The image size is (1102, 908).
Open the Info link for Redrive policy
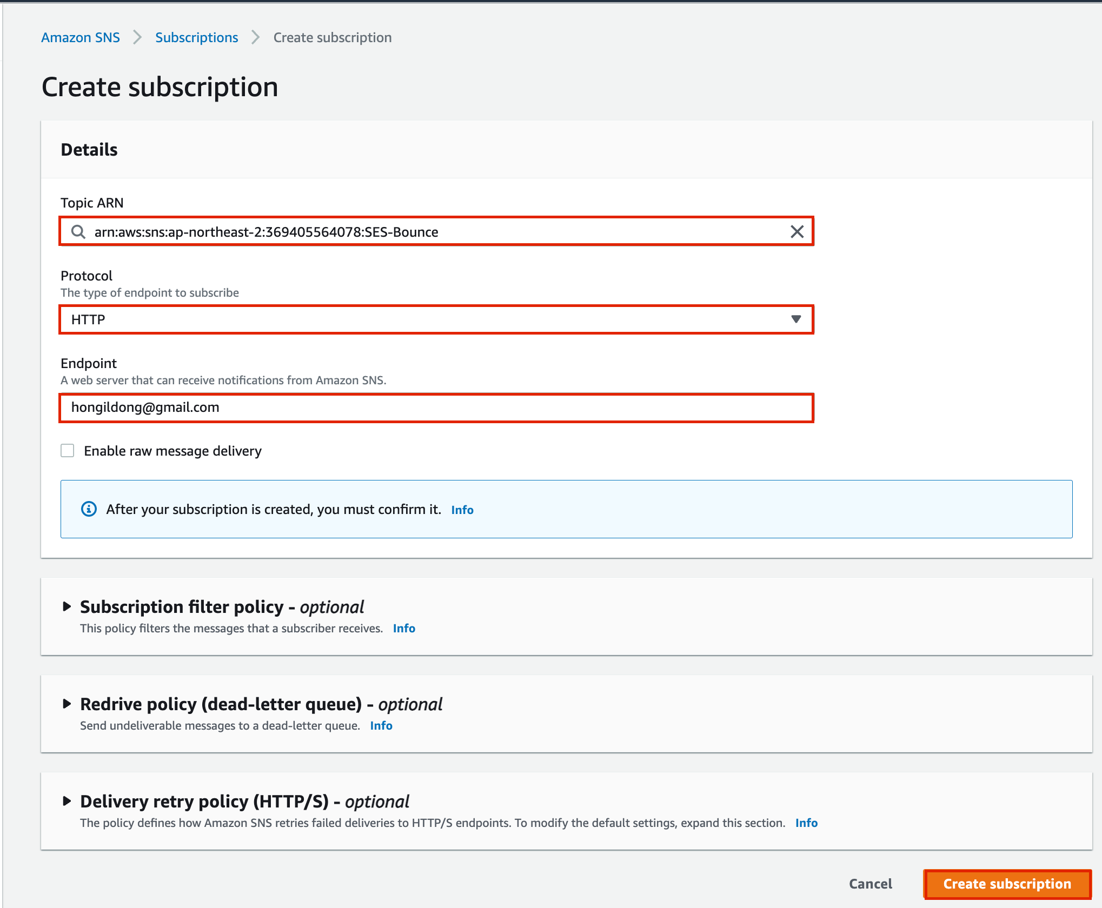381,725
